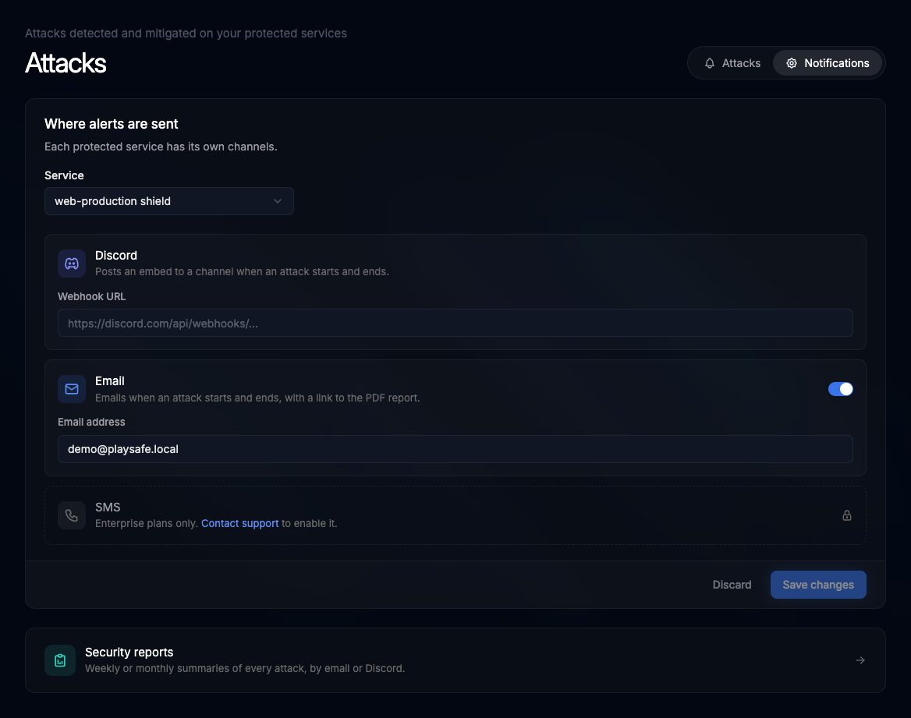This screenshot has width=911, height=718.
Task: Click the Discard button
Action: [732, 585]
